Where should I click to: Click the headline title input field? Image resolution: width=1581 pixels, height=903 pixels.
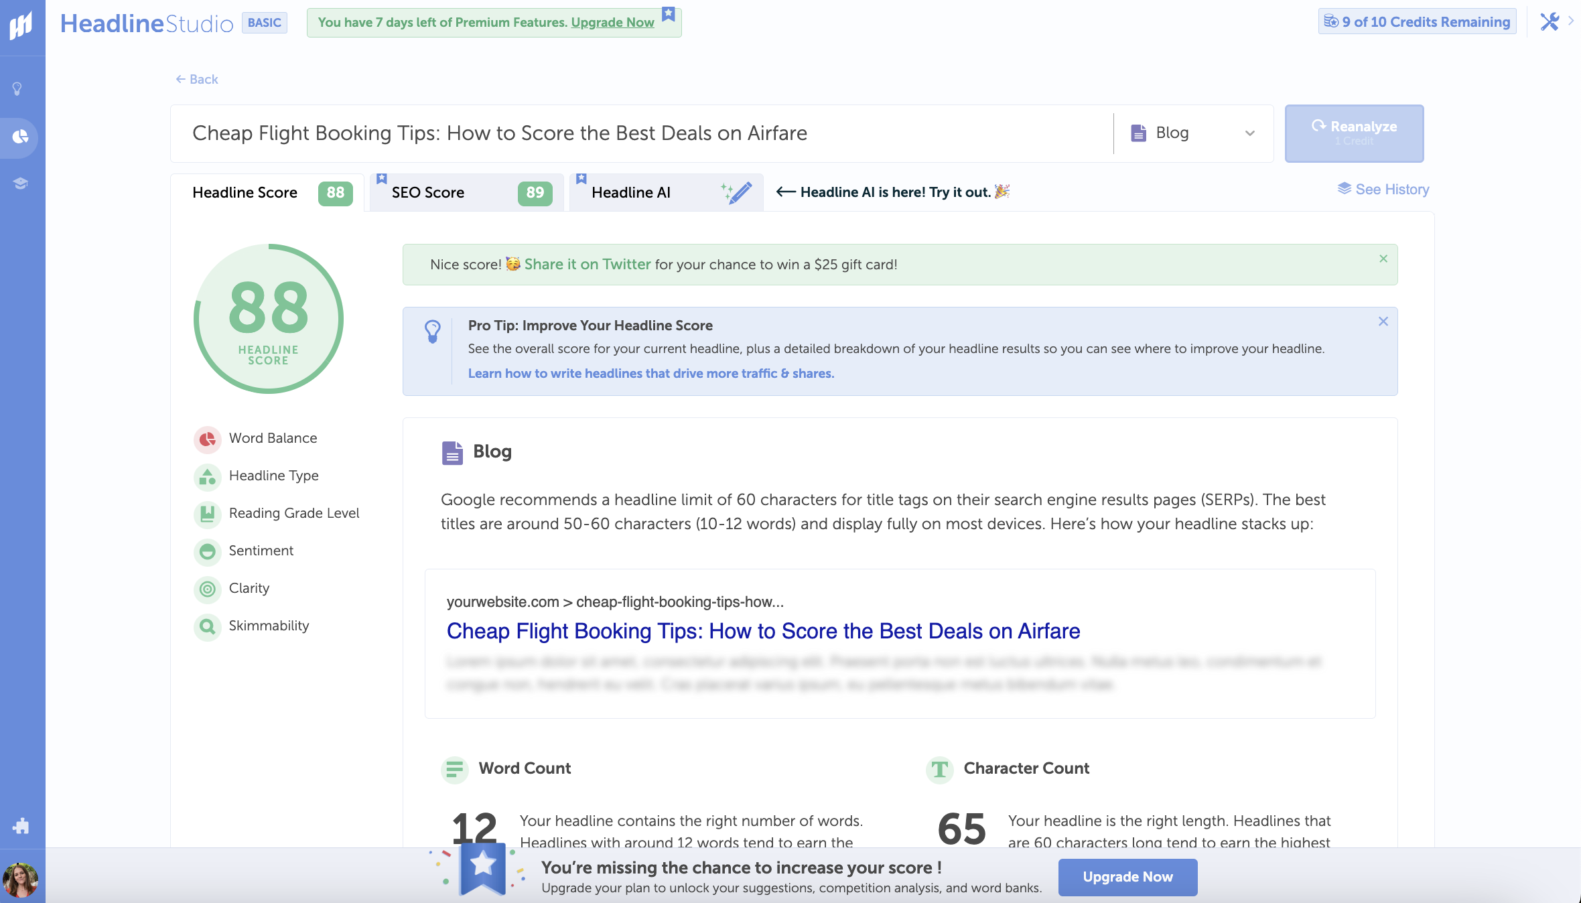coord(642,133)
